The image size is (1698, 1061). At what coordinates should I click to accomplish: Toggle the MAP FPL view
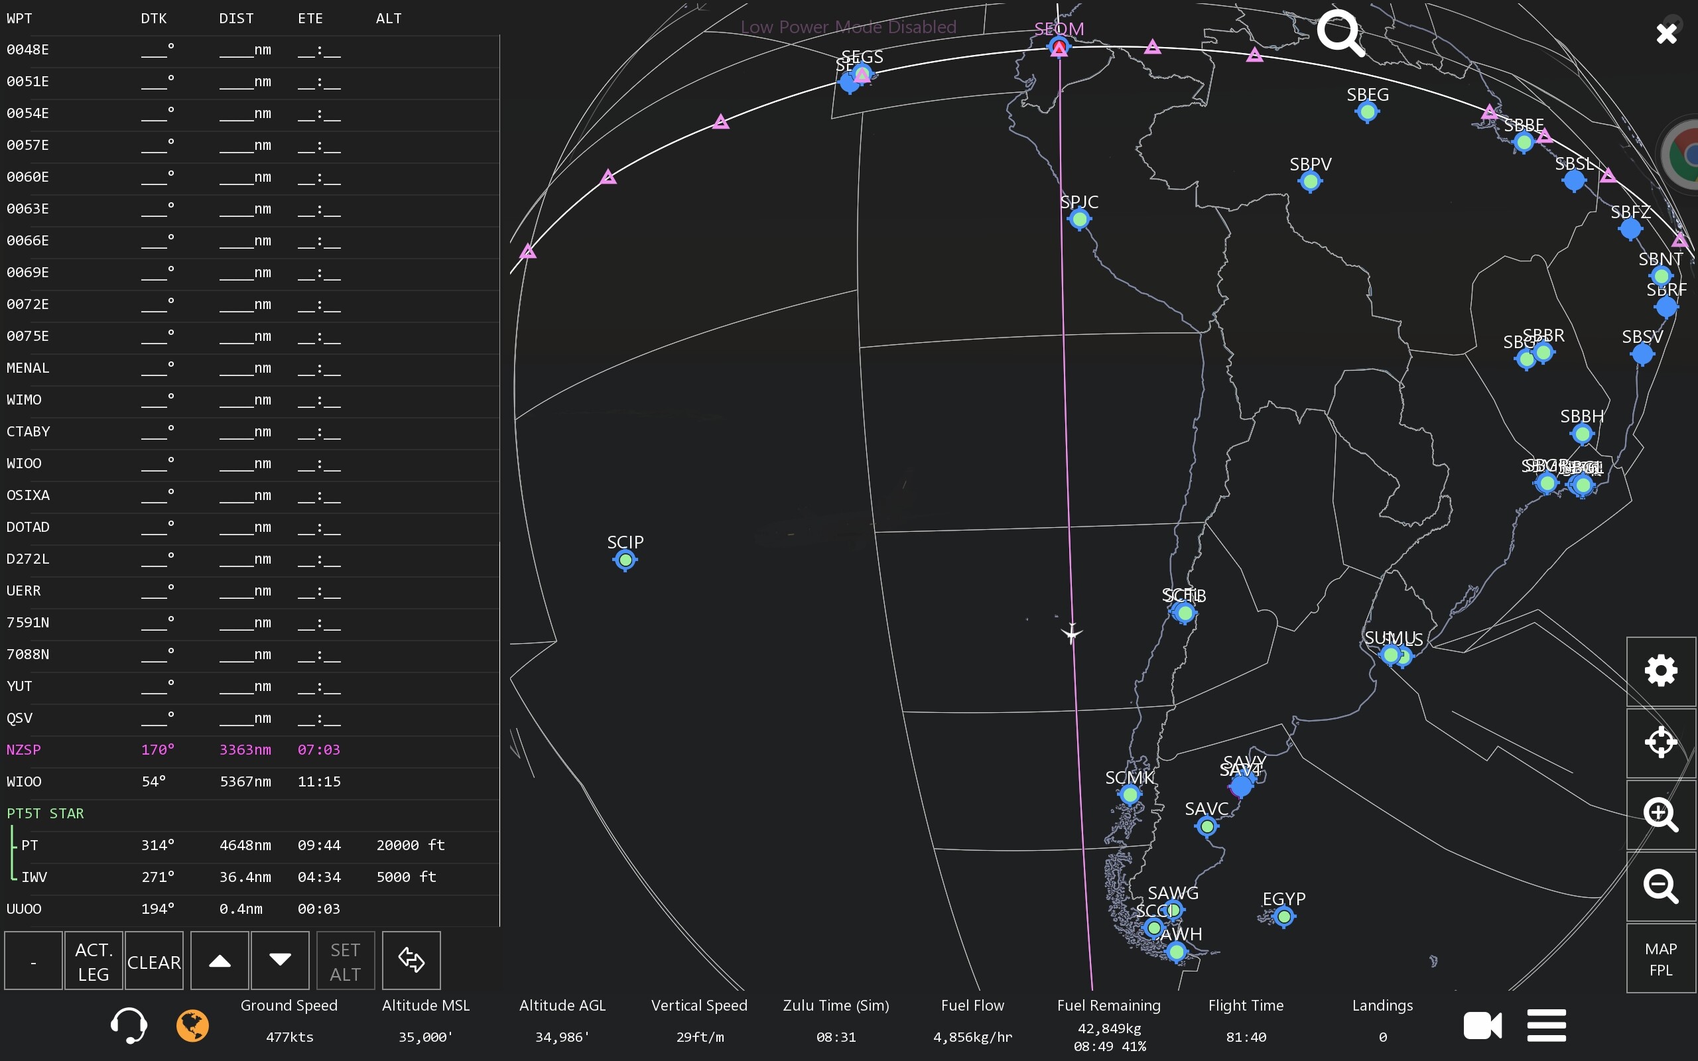(1660, 959)
